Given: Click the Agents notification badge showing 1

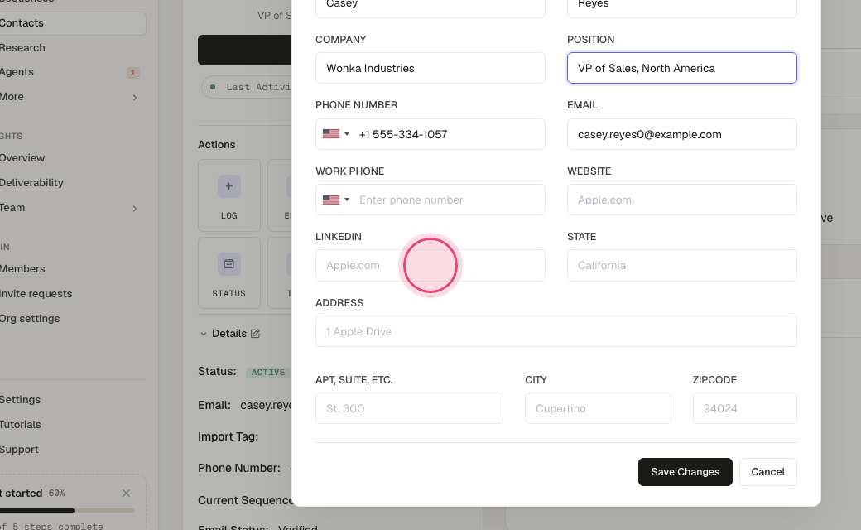Looking at the screenshot, I should point(133,73).
